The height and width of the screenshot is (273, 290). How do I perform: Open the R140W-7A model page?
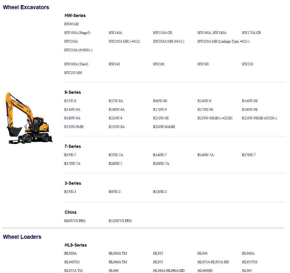(x=205, y=155)
